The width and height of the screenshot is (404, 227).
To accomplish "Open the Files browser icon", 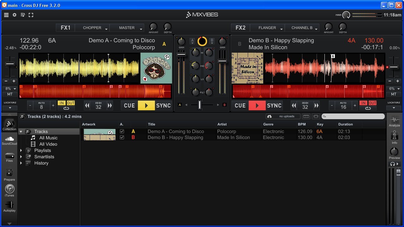I will [x=9, y=157].
